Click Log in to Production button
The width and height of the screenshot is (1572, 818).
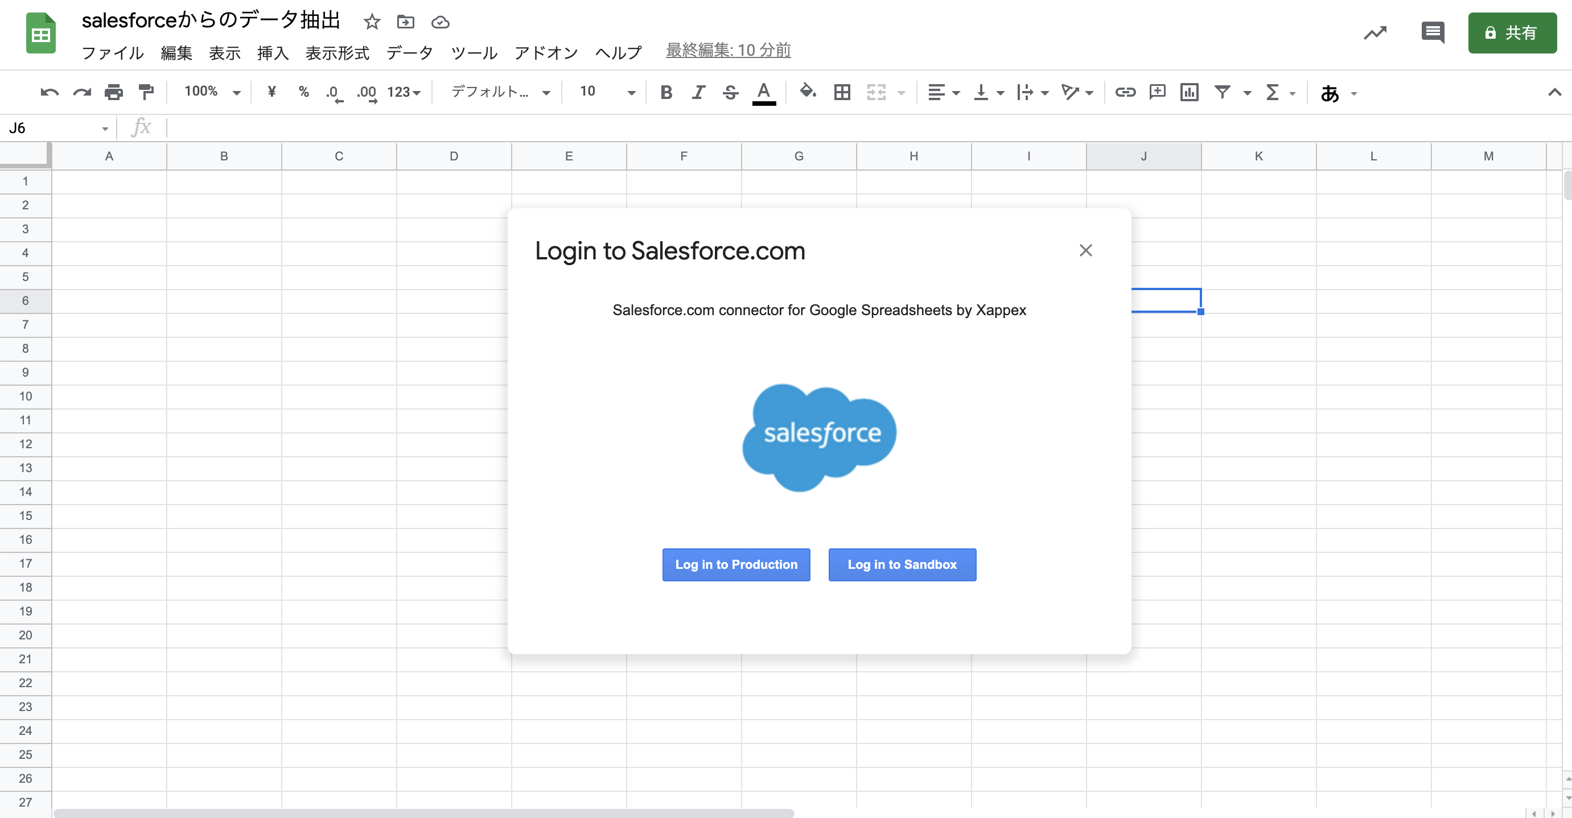coord(736,564)
